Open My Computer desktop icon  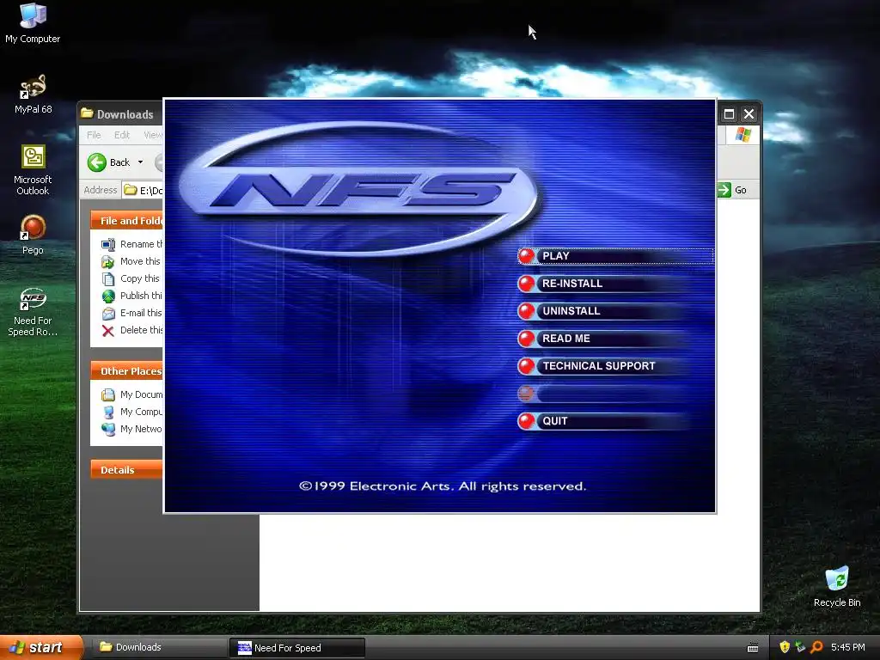click(x=33, y=23)
